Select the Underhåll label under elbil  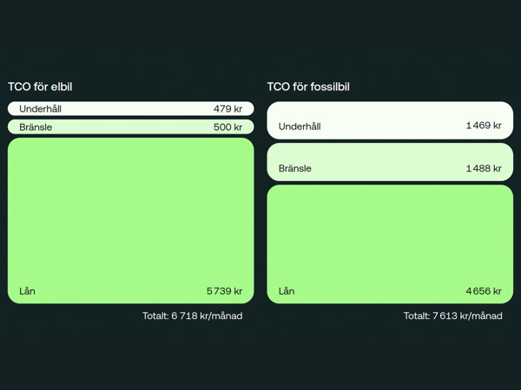point(40,109)
